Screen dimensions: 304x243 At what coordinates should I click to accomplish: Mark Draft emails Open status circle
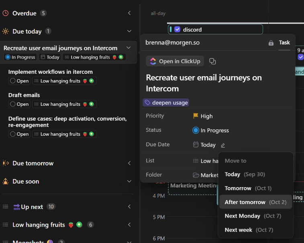point(12,104)
